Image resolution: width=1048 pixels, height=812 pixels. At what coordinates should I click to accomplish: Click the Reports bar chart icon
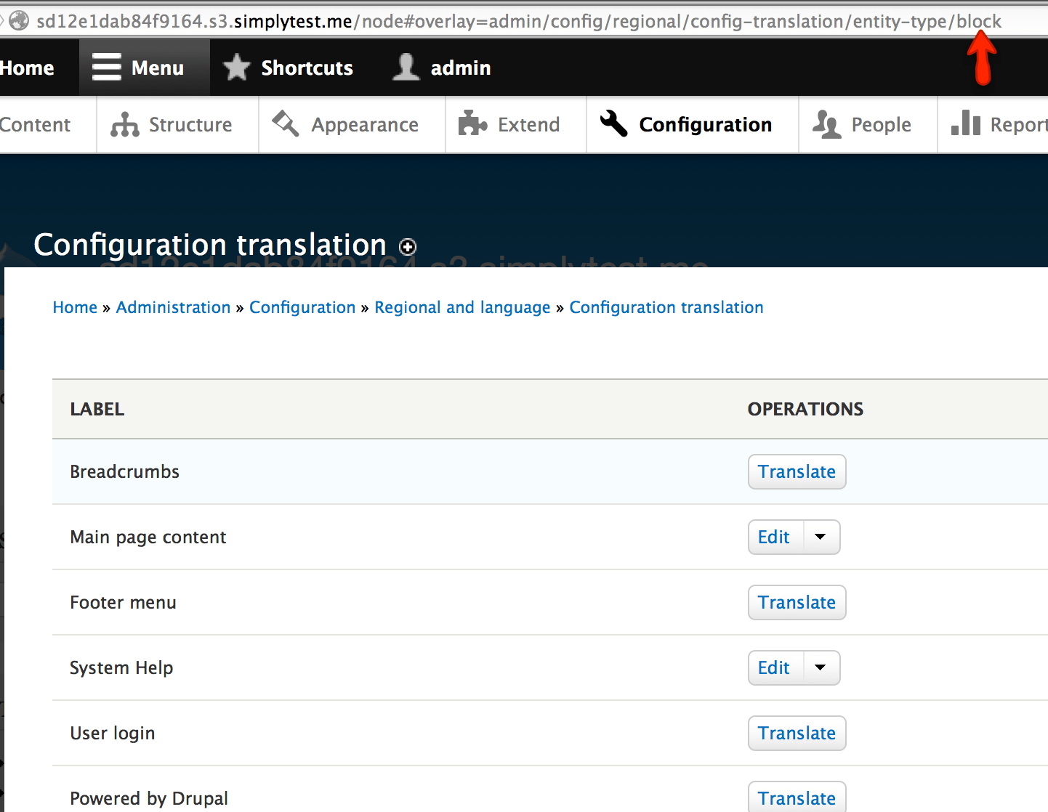966,124
